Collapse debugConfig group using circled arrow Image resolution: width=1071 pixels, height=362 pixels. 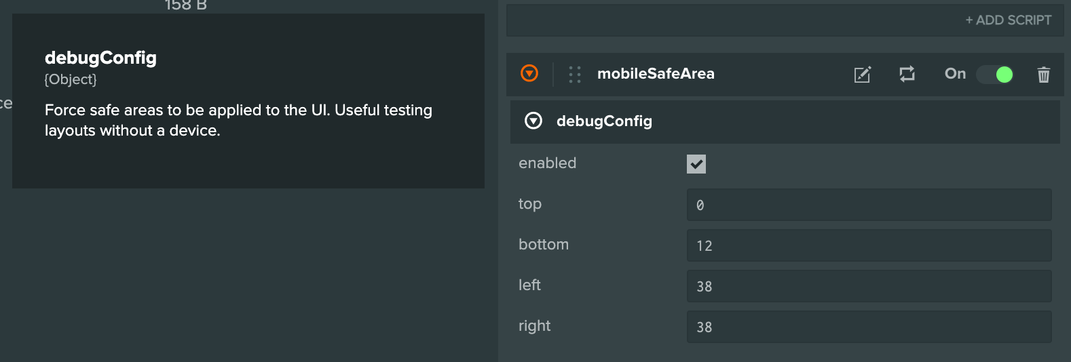pyautogui.click(x=533, y=121)
